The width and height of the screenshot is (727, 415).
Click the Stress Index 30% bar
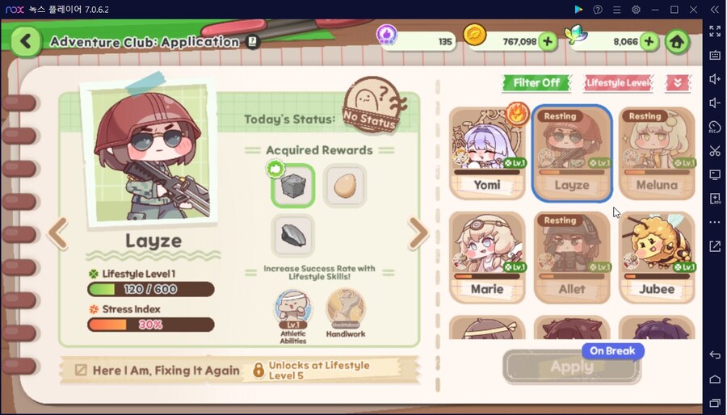point(151,325)
